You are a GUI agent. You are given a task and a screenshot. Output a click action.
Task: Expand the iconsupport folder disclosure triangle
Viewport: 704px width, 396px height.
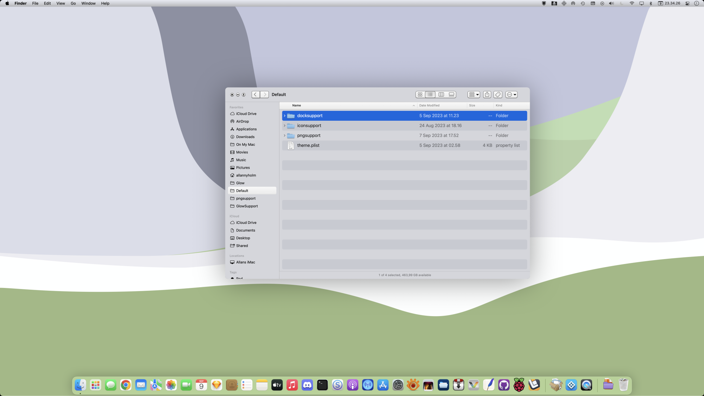(285, 126)
